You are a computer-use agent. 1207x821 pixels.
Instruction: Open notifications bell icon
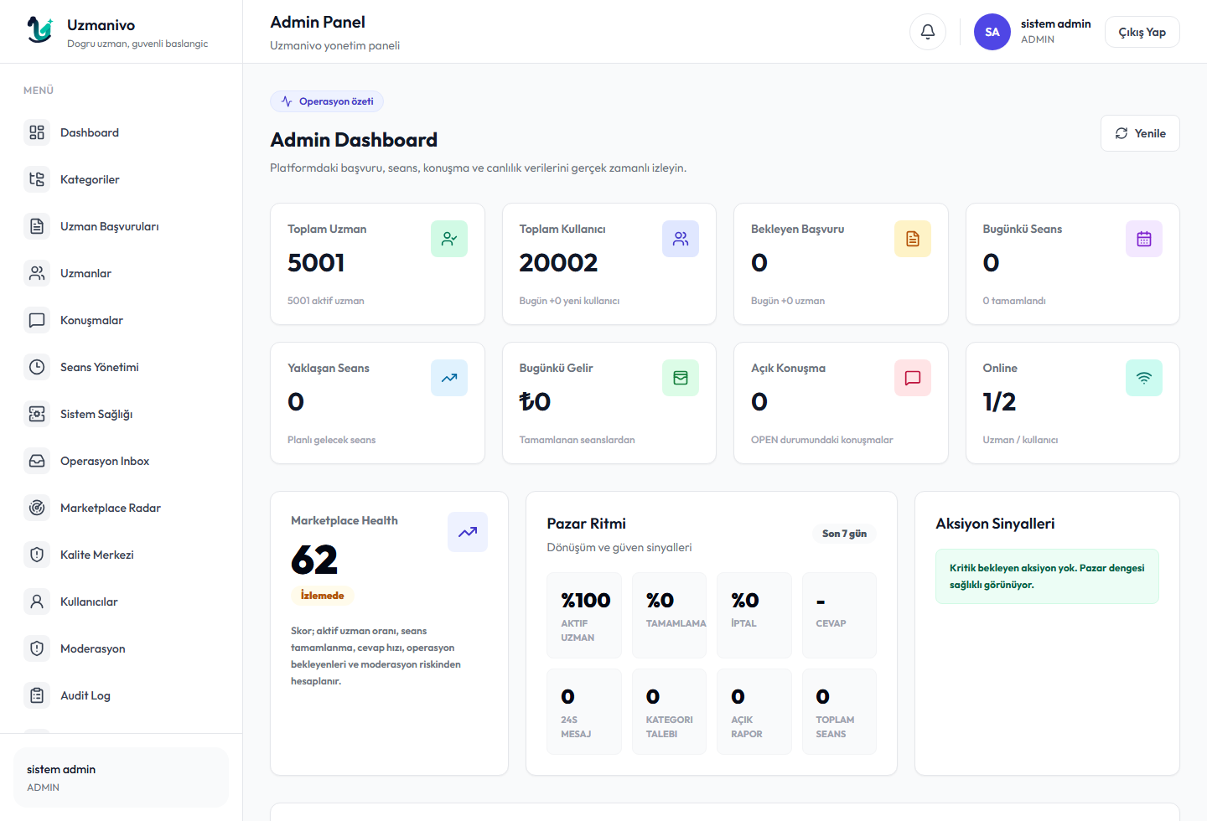(x=928, y=32)
